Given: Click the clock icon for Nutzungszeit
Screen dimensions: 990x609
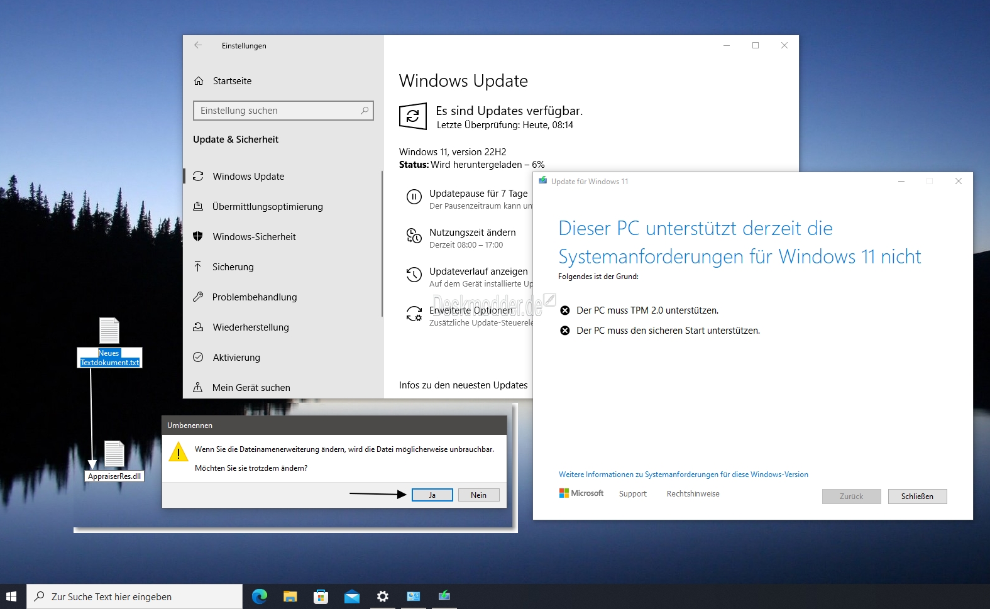Looking at the screenshot, I should (414, 236).
